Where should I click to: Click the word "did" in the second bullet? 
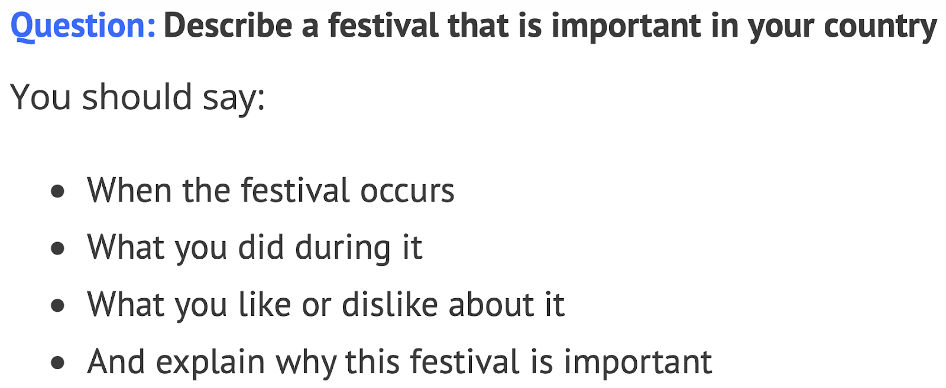(x=261, y=246)
